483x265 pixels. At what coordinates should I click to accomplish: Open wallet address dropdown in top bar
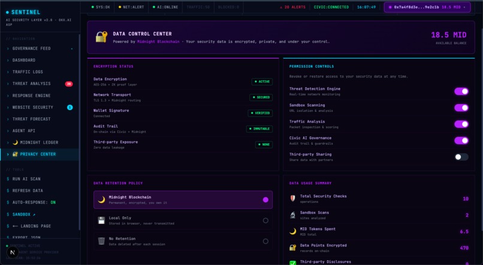coord(427,7)
